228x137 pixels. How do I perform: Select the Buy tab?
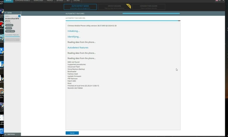(x=68, y=1)
